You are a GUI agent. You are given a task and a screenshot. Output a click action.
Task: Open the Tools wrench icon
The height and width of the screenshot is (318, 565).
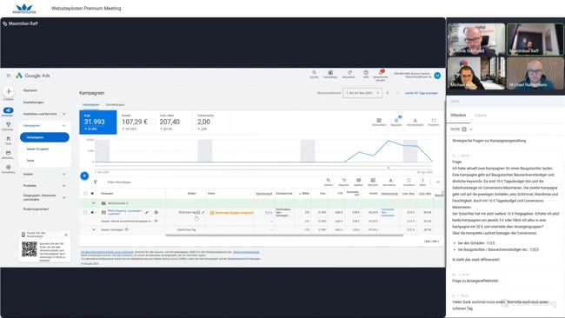pos(9,139)
